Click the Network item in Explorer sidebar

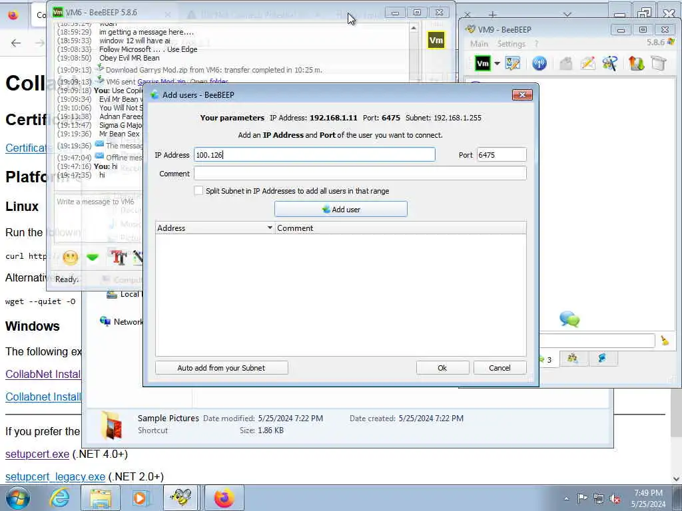click(121, 321)
